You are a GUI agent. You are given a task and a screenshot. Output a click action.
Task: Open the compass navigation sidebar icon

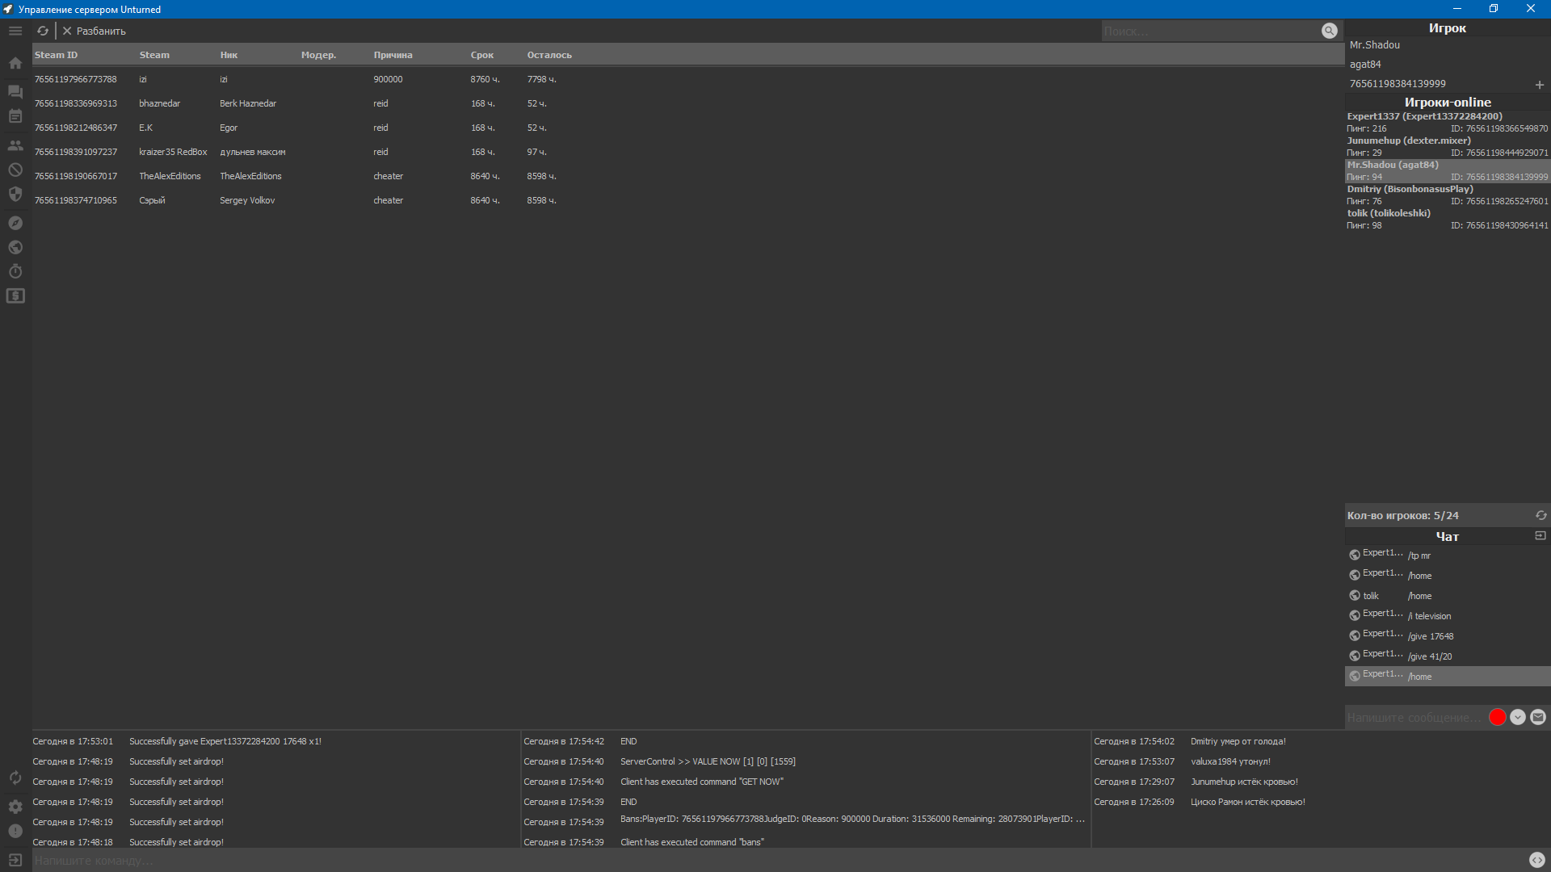point(15,223)
